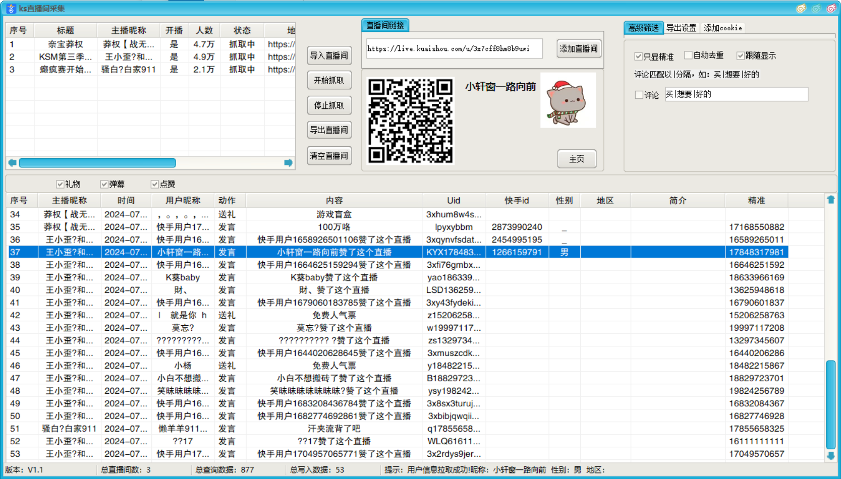Click the highlighted row 37 content cell
Screen dimensions: 841x479
click(x=334, y=252)
